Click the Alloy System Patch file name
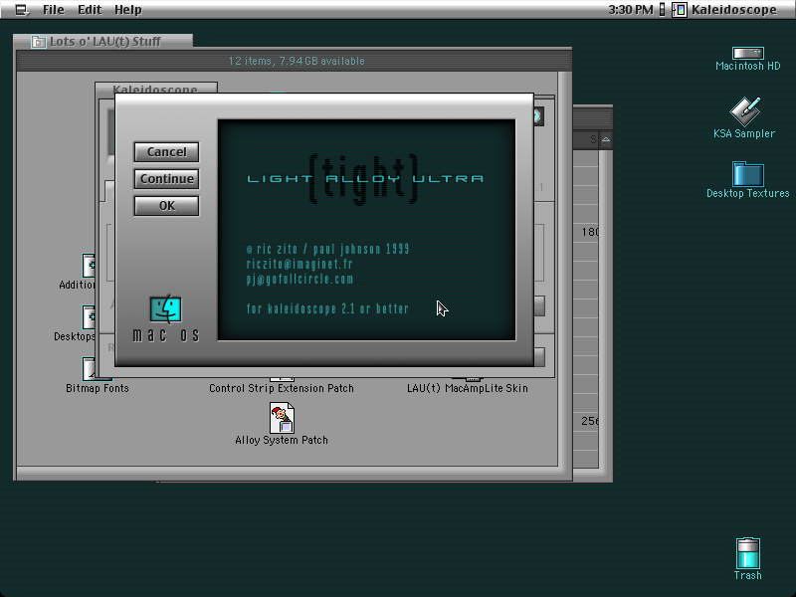 (x=282, y=440)
